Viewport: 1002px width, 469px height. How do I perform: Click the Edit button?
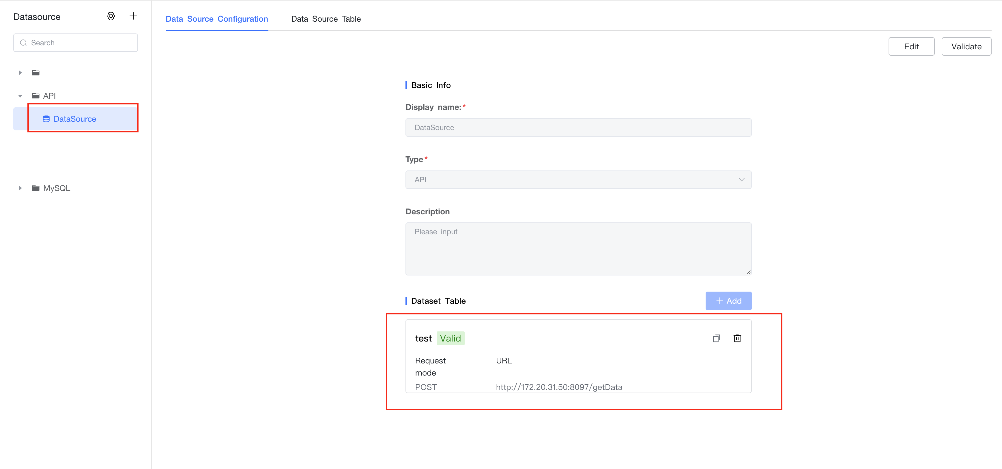(x=911, y=47)
